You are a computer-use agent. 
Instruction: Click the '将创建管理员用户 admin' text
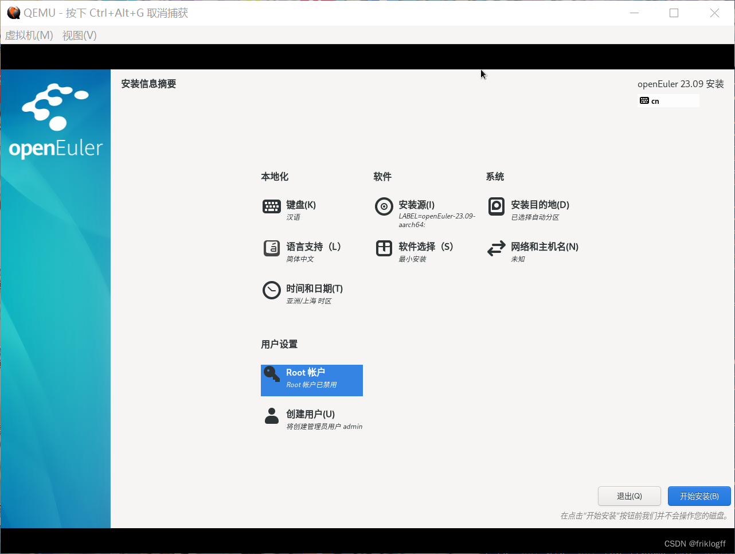[325, 427]
